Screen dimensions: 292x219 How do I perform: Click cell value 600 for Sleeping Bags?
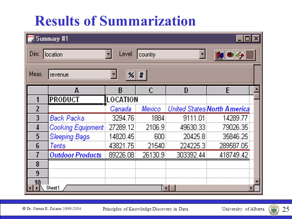[159, 137]
